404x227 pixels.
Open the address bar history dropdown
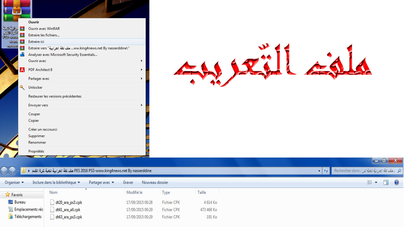point(319,171)
